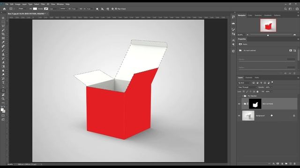Select the Eraser tool

3,63
